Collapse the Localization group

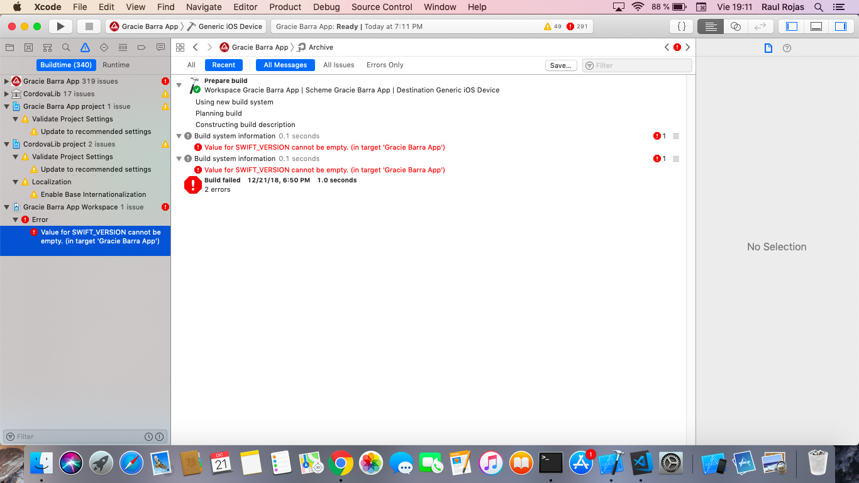16,182
